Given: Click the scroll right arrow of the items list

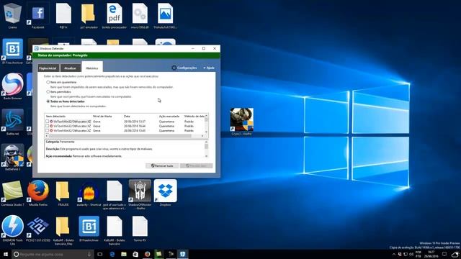Looking at the screenshot, I should tap(202, 136).
